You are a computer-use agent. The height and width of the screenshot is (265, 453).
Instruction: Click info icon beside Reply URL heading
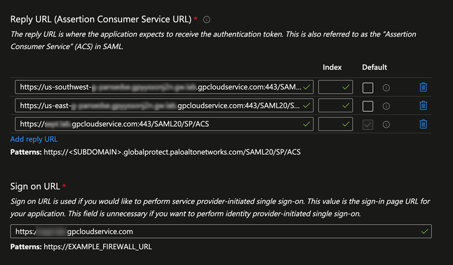207,20
